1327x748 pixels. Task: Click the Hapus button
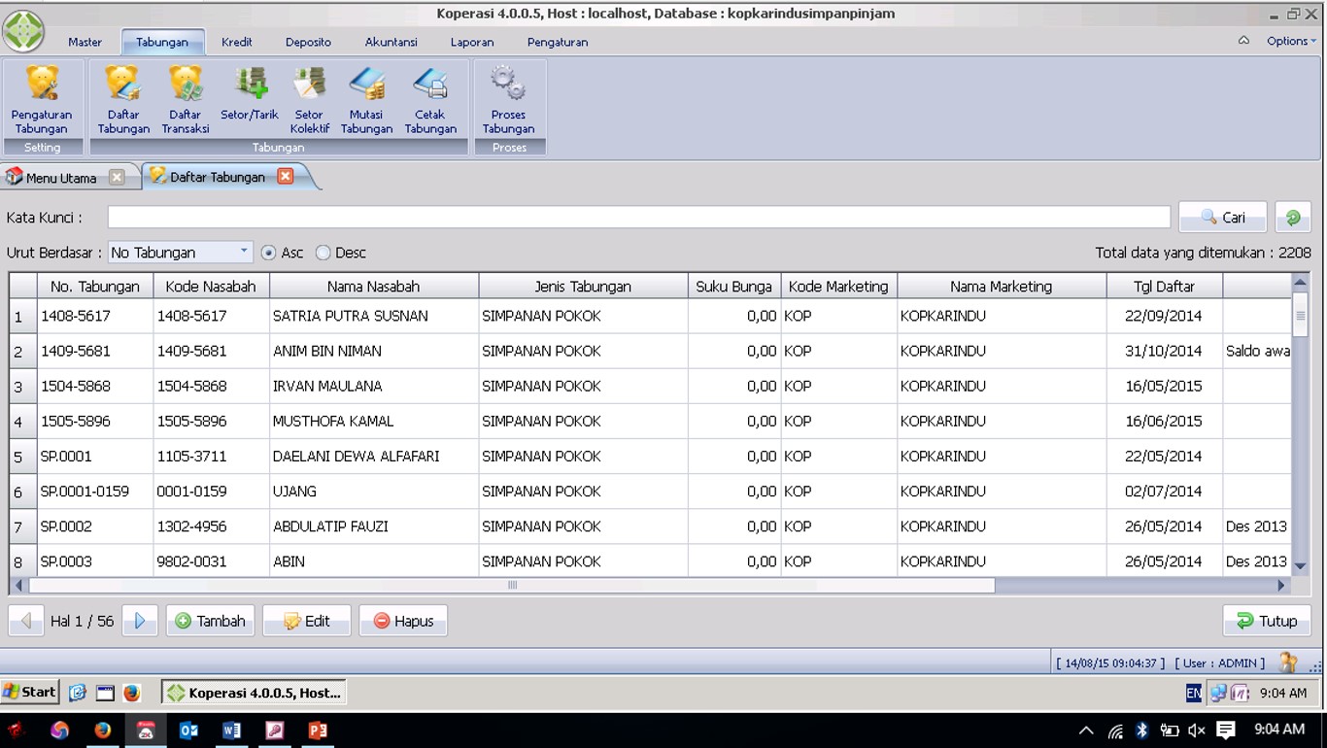click(x=403, y=621)
